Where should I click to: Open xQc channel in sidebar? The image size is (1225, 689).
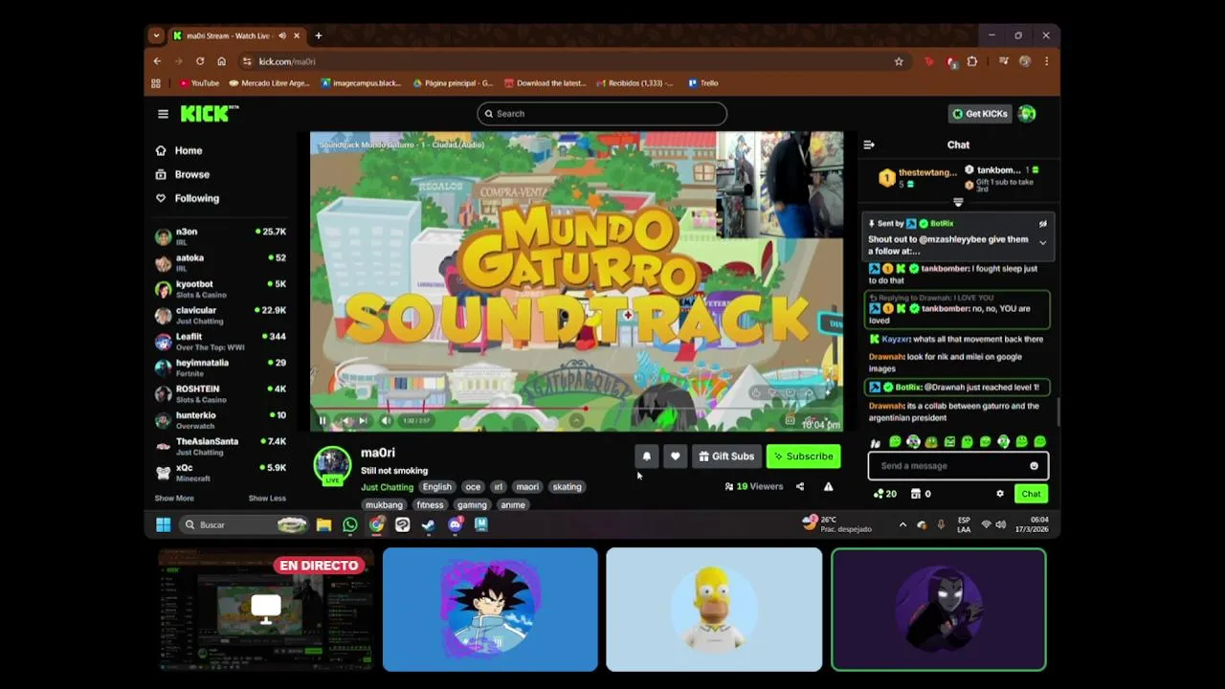click(220, 472)
